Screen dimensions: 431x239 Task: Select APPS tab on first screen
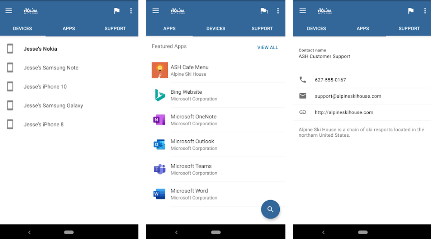coord(69,28)
